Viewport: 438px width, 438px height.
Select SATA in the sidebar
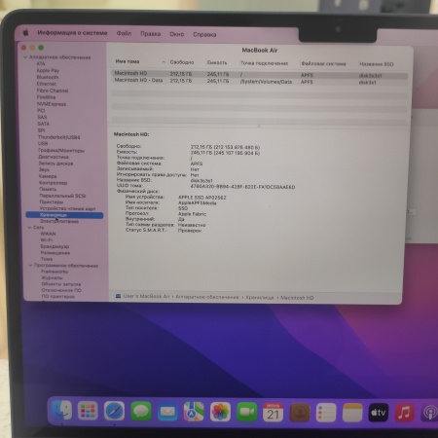coord(43,124)
